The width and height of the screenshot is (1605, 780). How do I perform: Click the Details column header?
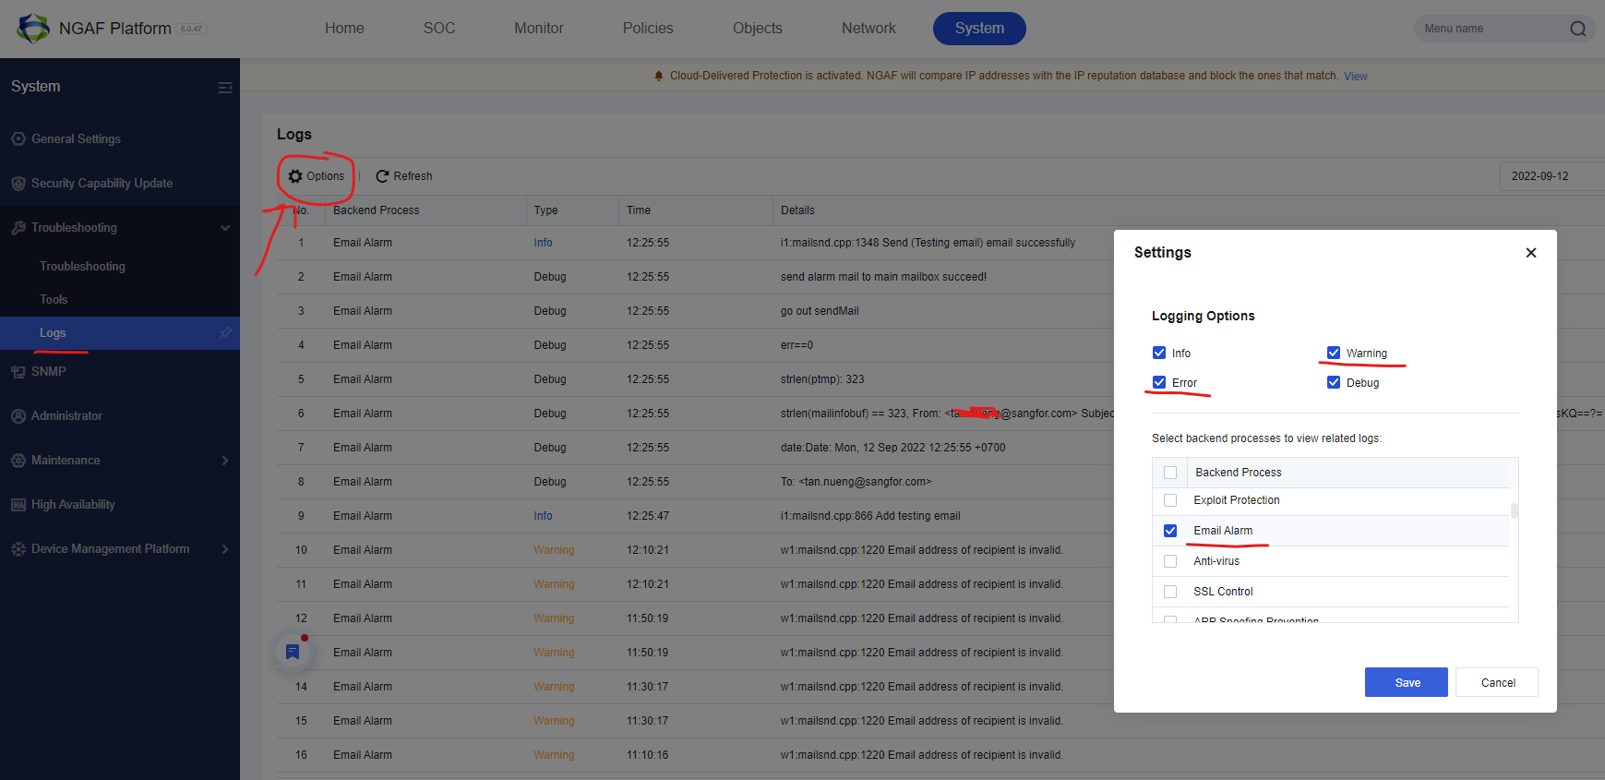point(797,210)
